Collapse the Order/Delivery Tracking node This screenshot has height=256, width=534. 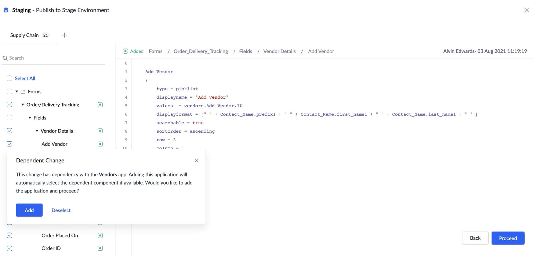pos(23,105)
